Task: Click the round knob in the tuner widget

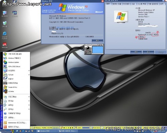Action: click(x=88, y=48)
